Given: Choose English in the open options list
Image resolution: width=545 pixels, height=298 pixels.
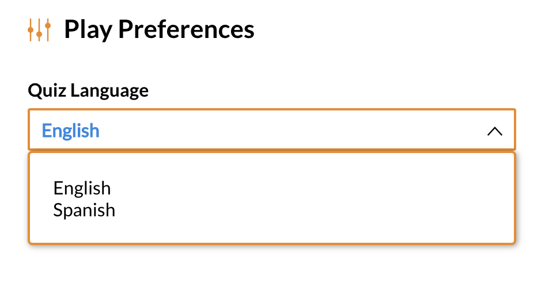Looking at the screenshot, I should pyautogui.click(x=82, y=188).
